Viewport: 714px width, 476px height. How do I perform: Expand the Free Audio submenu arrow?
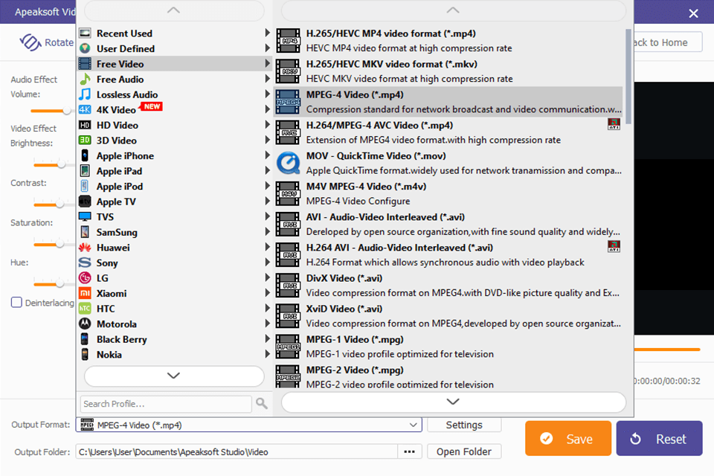[x=267, y=79]
